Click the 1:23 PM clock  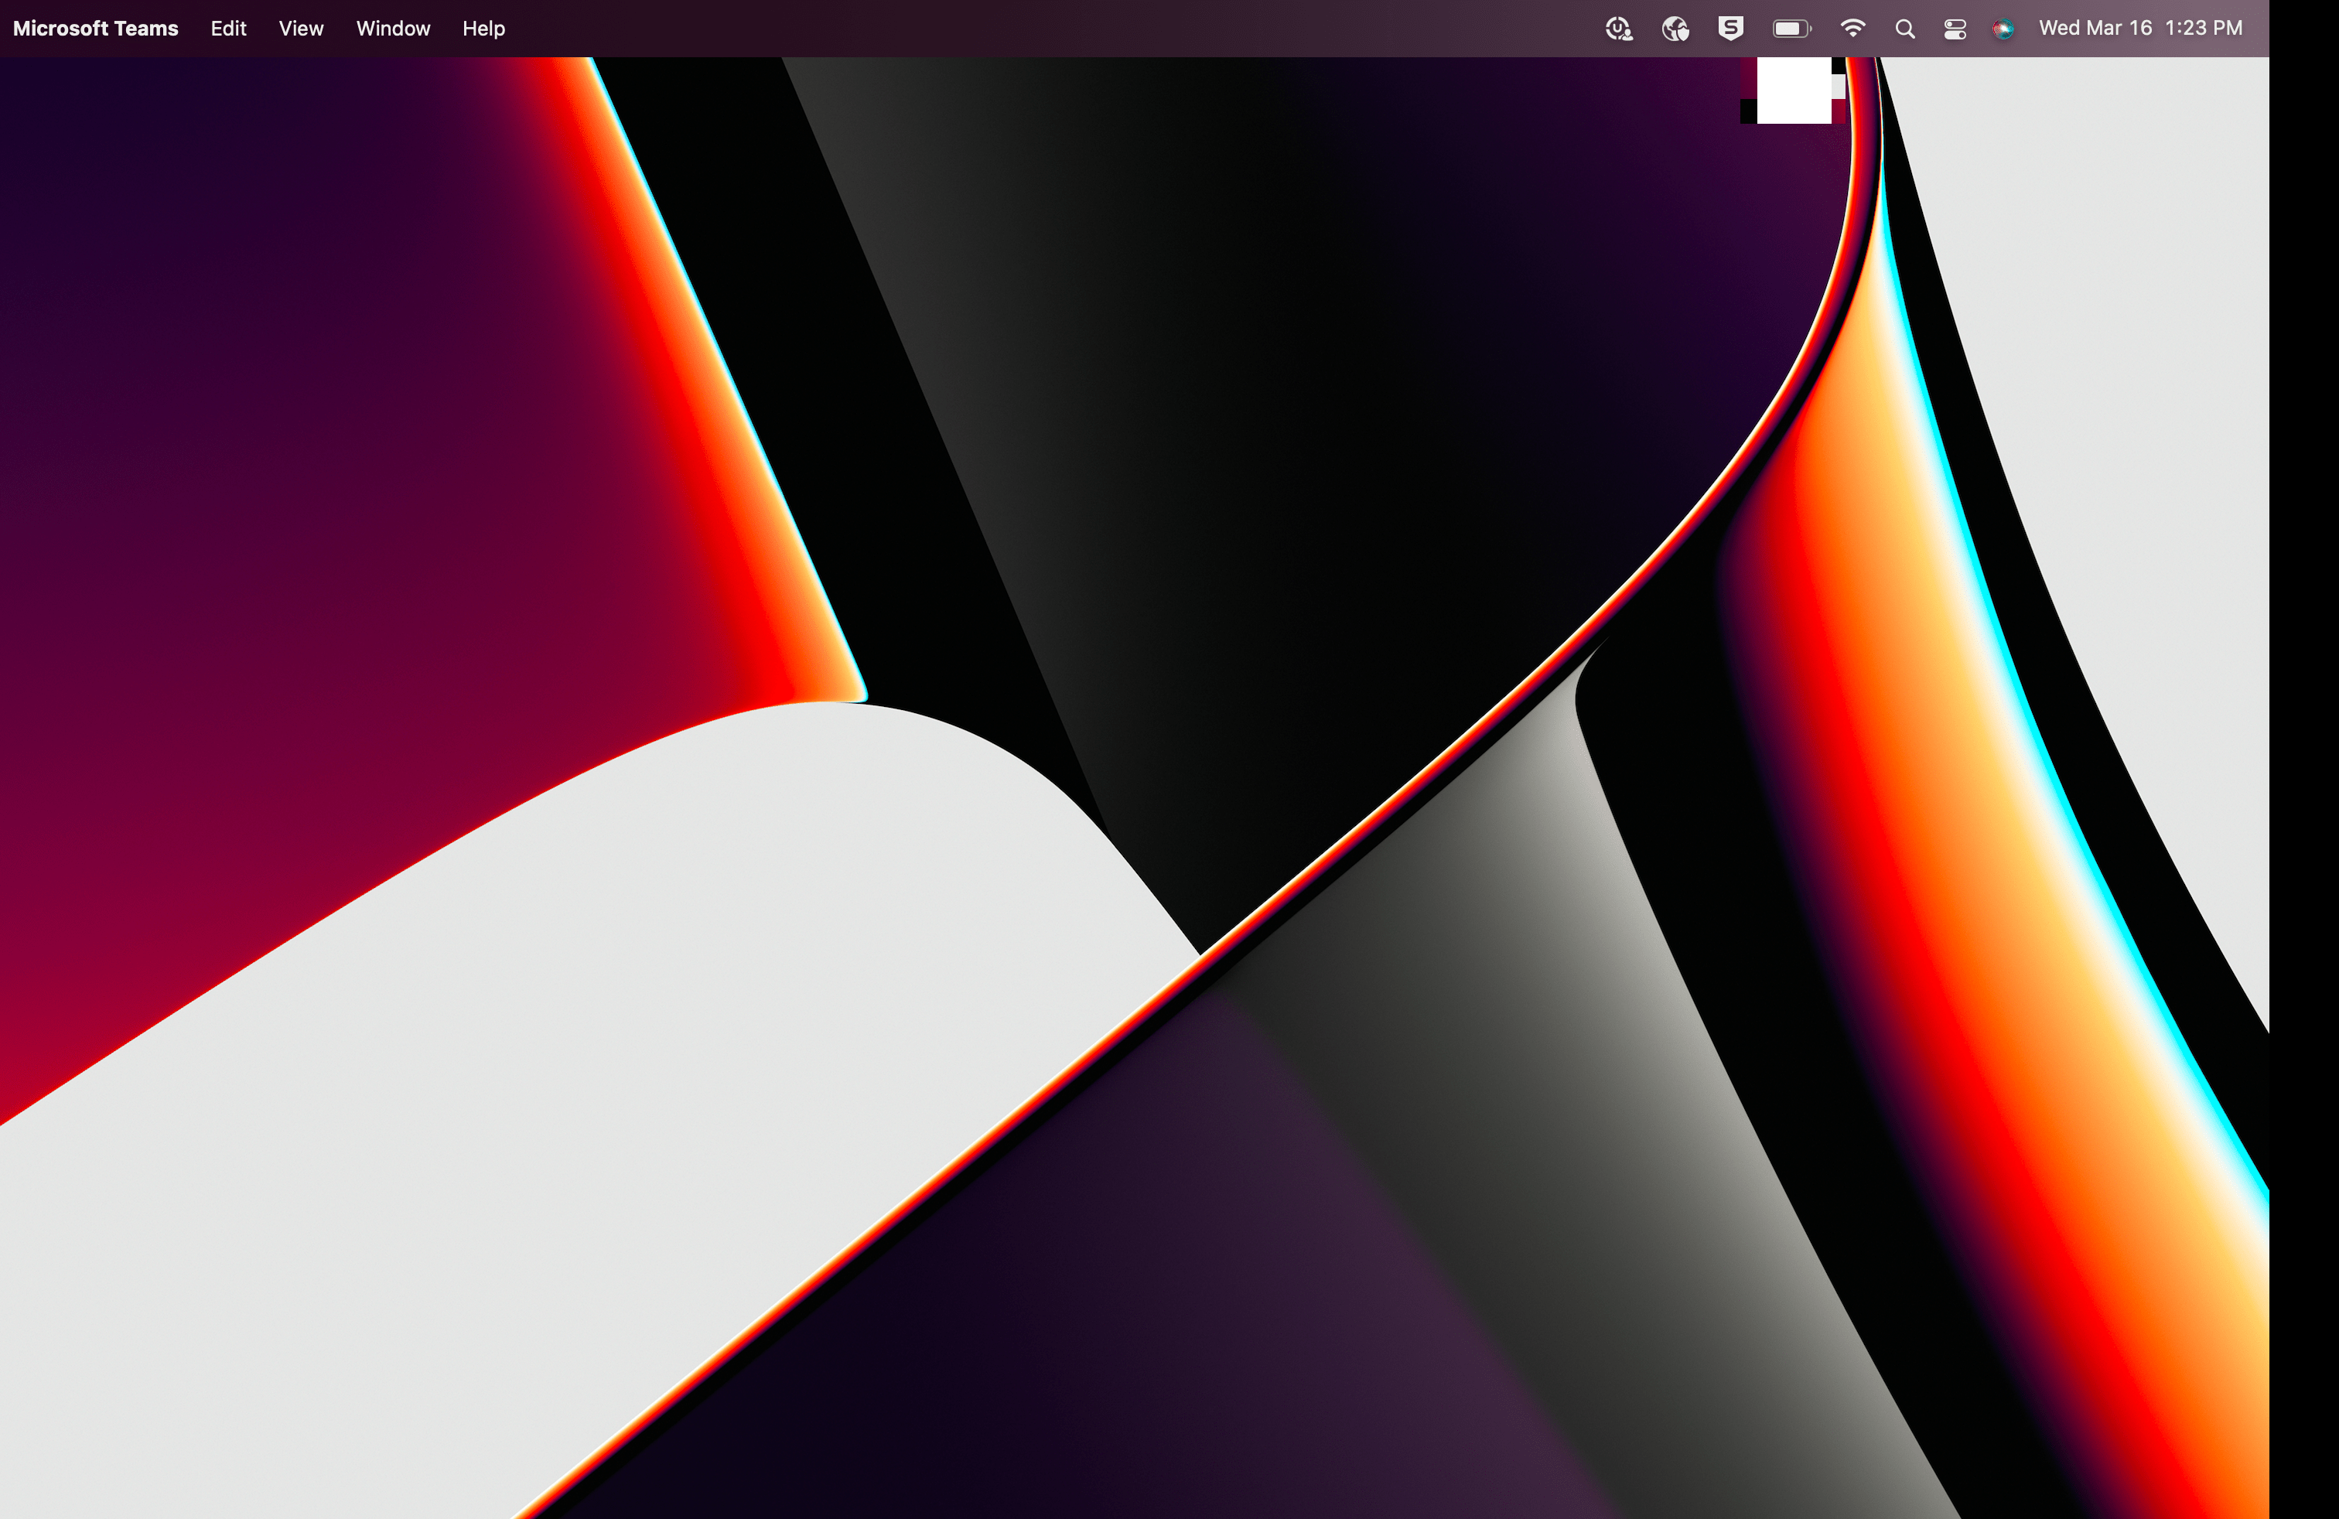pos(2204,29)
